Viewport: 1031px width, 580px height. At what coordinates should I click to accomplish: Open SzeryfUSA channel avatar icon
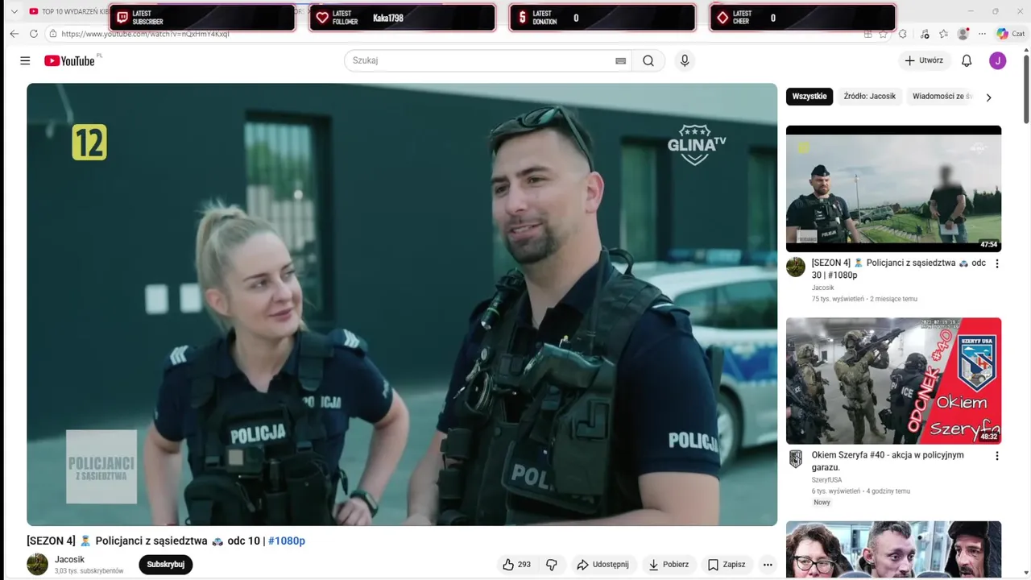point(796,459)
